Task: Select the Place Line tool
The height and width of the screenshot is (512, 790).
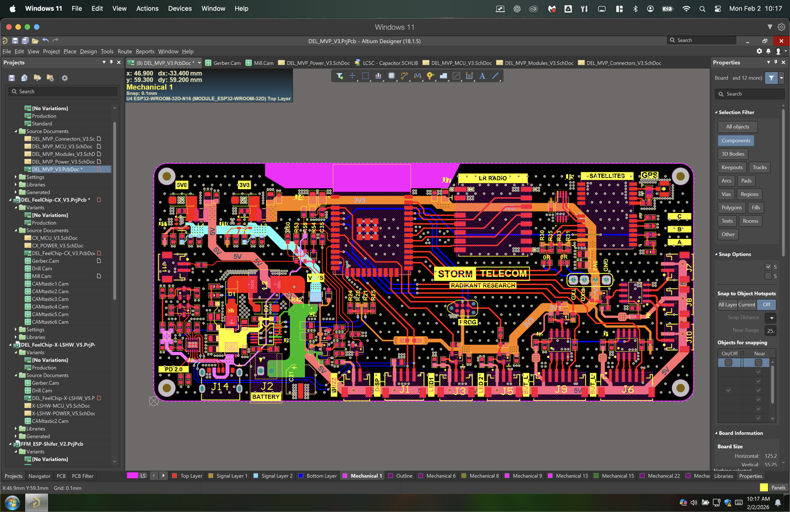Action: coord(495,76)
